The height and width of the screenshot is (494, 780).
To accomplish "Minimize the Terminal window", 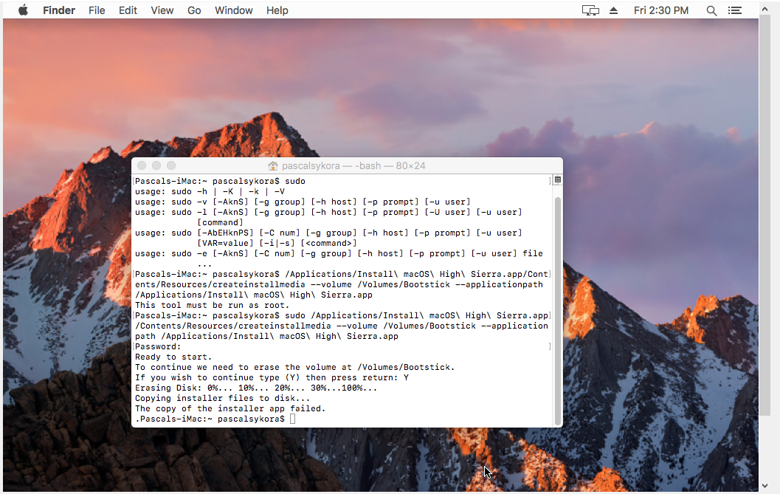I will click(156, 166).
